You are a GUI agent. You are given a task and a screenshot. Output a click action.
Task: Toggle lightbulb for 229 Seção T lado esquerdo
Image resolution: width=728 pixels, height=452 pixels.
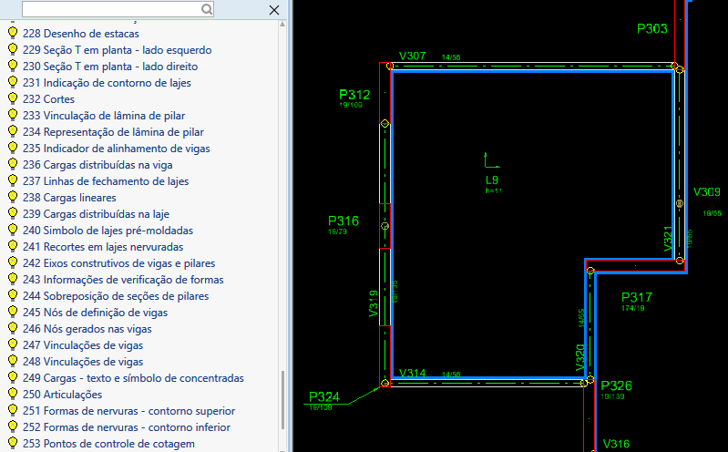(x=13, y=50)
